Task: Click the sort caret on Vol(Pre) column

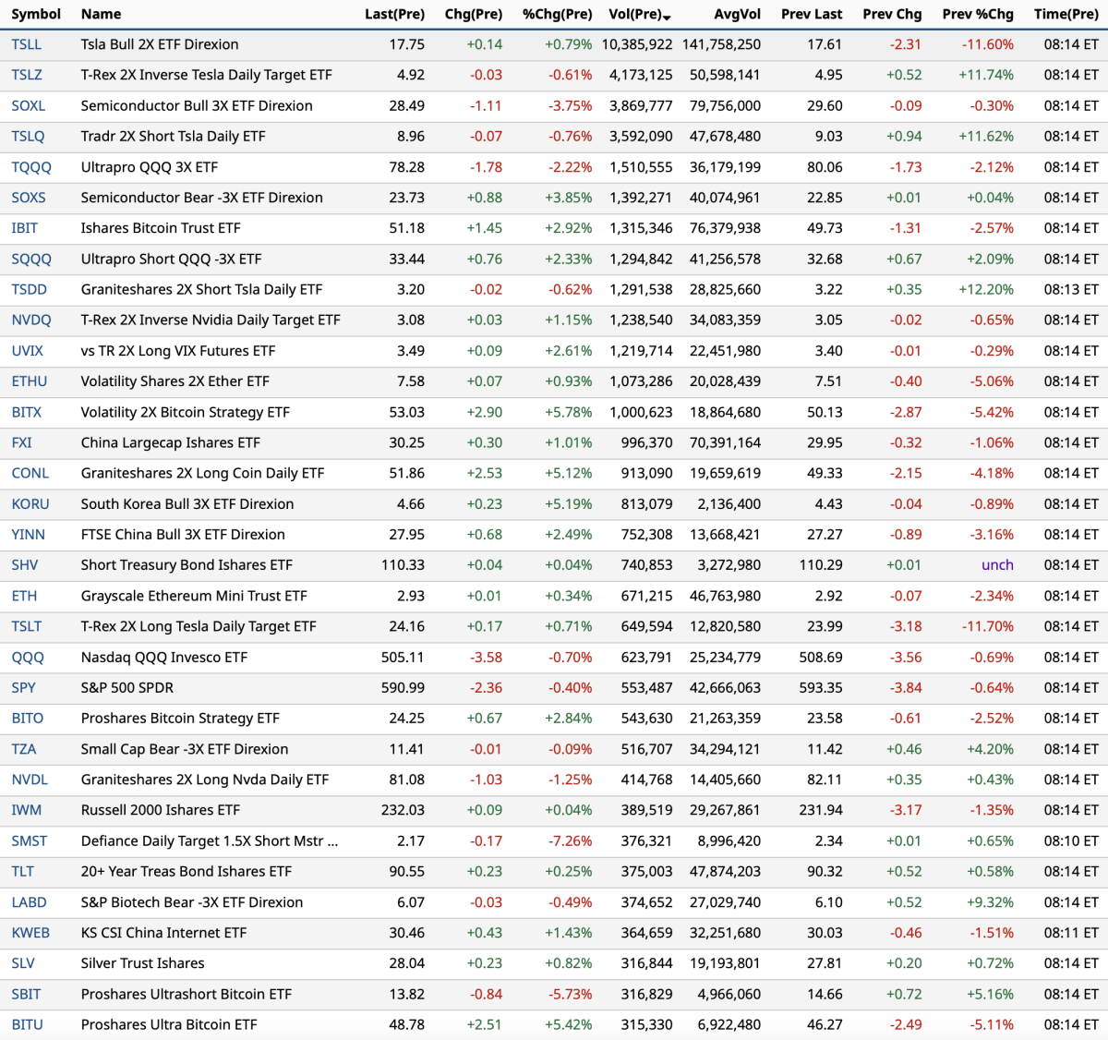Action: 668,14
